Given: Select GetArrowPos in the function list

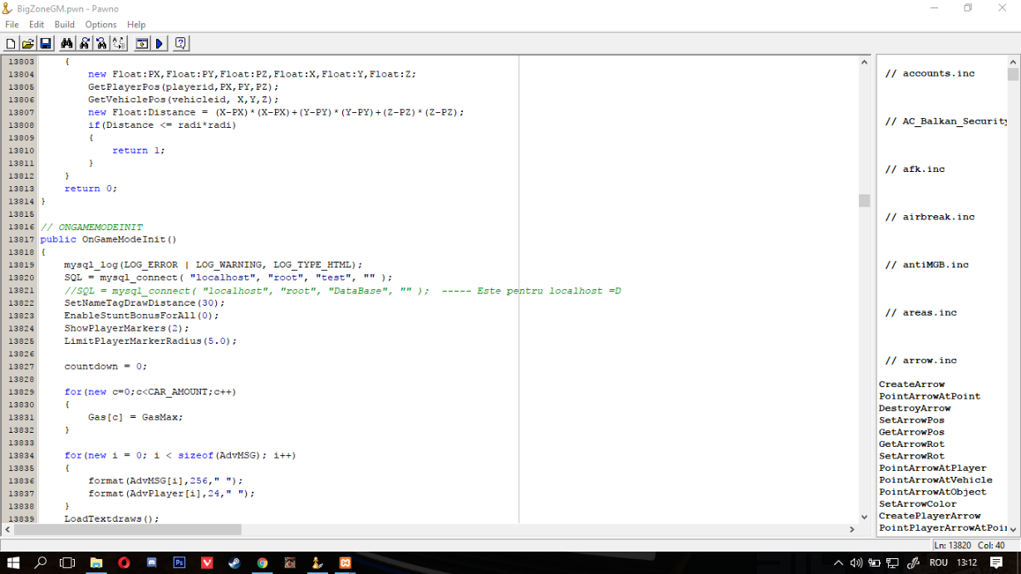Looking at the screenshot, I should tap(911, 432).
